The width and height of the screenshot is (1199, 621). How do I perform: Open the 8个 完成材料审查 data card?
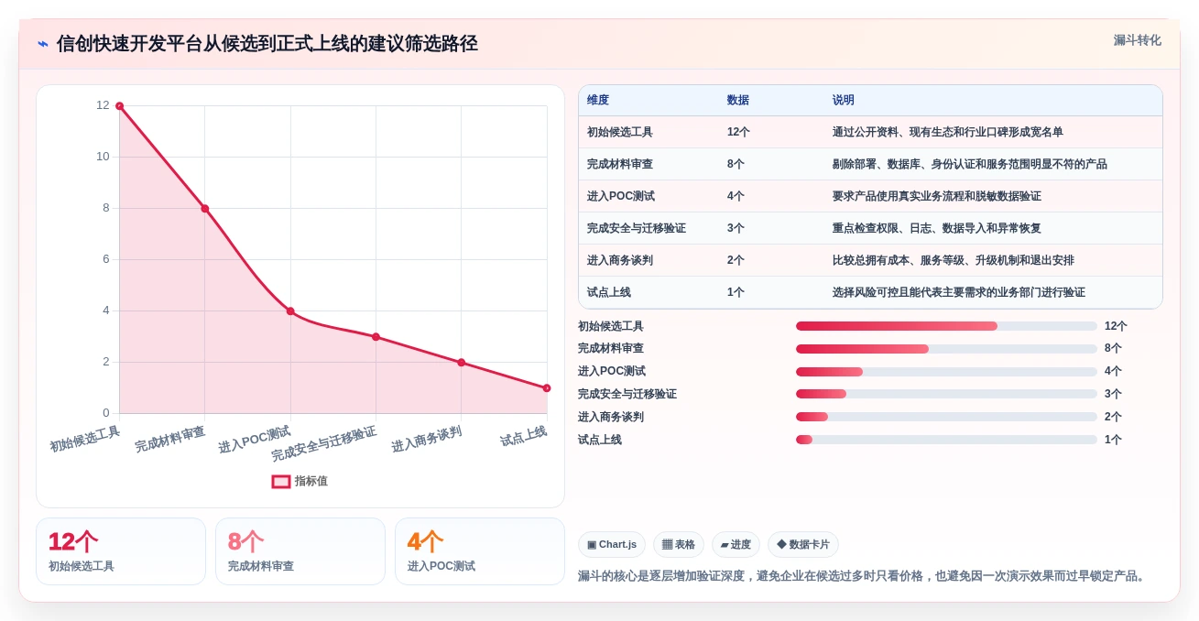[x=300, y=551]
